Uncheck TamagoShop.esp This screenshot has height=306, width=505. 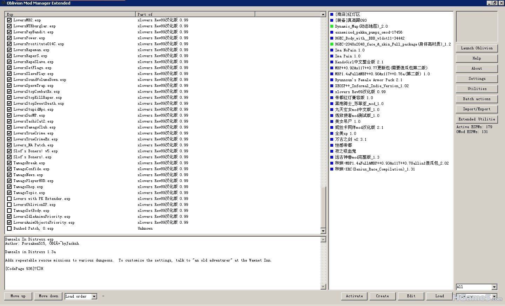coord(9,187)
